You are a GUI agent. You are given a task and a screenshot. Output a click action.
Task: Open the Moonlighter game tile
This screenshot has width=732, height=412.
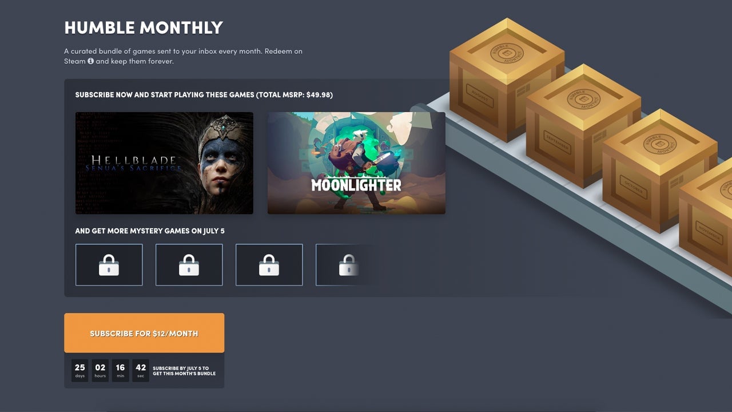tap(356, 163)
